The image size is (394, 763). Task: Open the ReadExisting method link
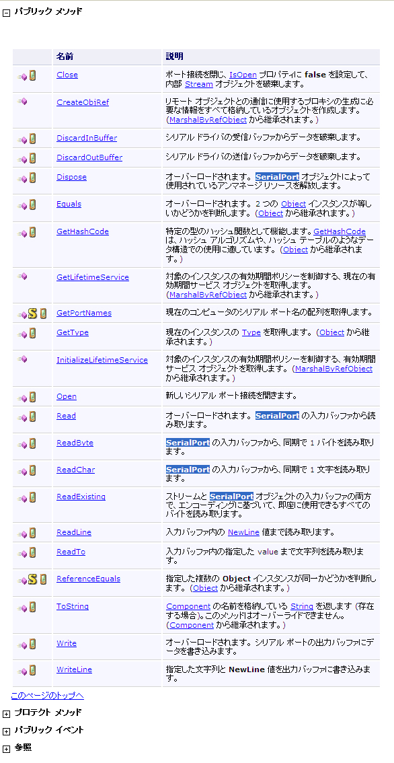[x=81, y=497]
